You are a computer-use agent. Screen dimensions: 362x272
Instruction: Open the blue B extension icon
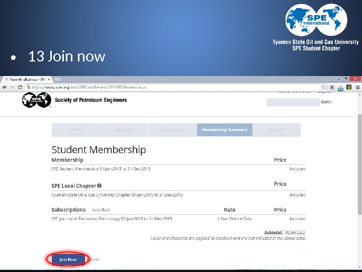[x=332, y=88]
